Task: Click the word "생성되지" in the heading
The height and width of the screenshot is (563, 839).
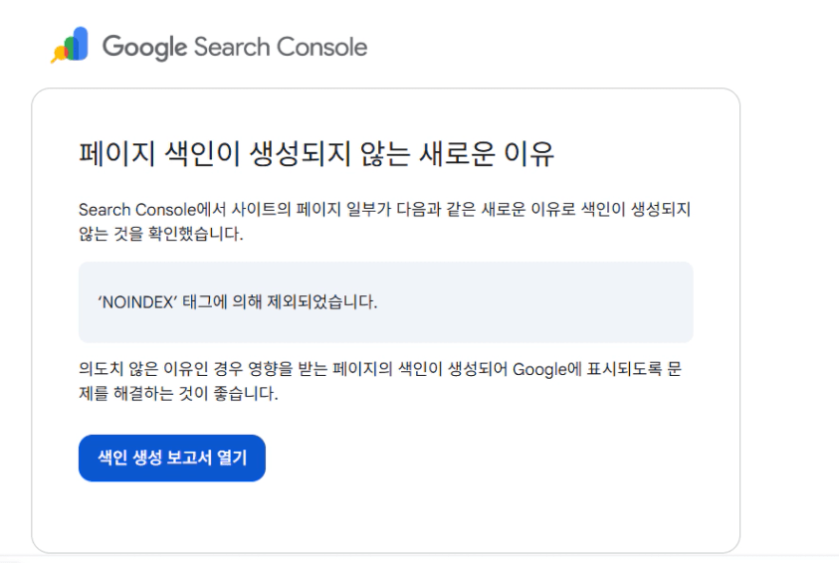Action: (x=300, y=154)
